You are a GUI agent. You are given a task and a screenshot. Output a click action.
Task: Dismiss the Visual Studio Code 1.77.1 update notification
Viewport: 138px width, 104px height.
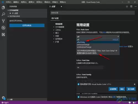(134, 84)
